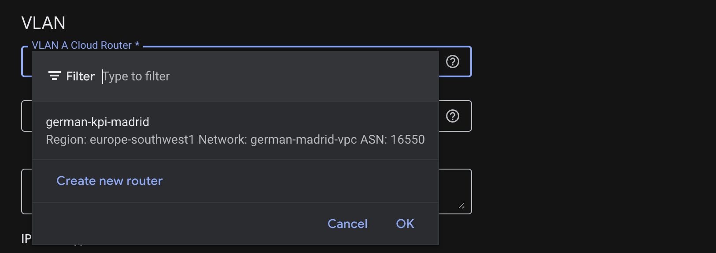Click the VLAN section heading

tap(43, 23)
